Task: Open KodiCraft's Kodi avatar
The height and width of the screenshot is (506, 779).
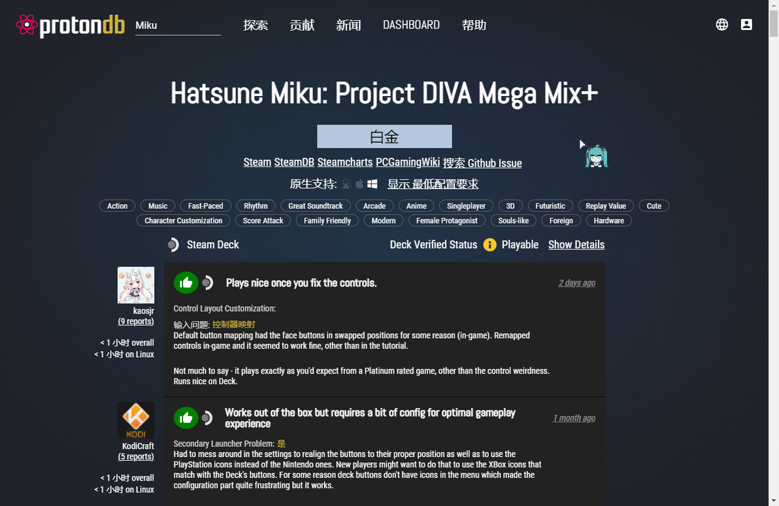Action: click(x=136, y=420)
